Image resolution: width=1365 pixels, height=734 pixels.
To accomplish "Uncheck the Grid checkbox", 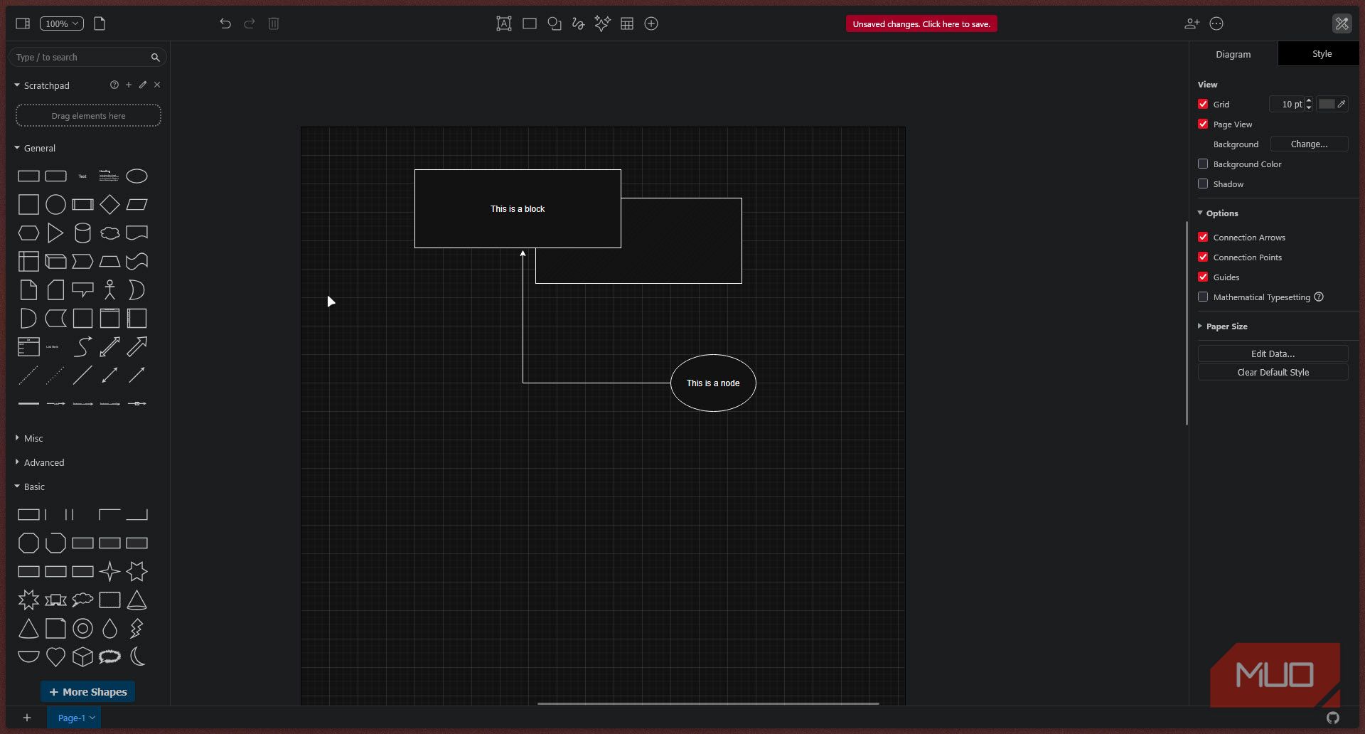I will point(1203,104).
